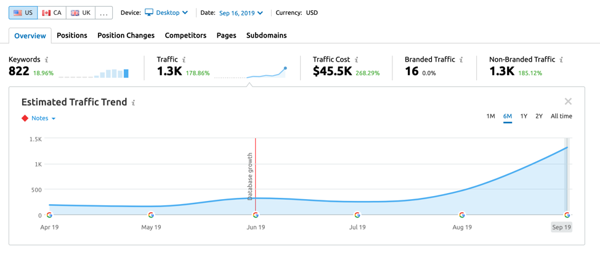The height and width of the screenshot is (254, 600).
Task: Open the Notes dropdown
Action: (43, 118)
